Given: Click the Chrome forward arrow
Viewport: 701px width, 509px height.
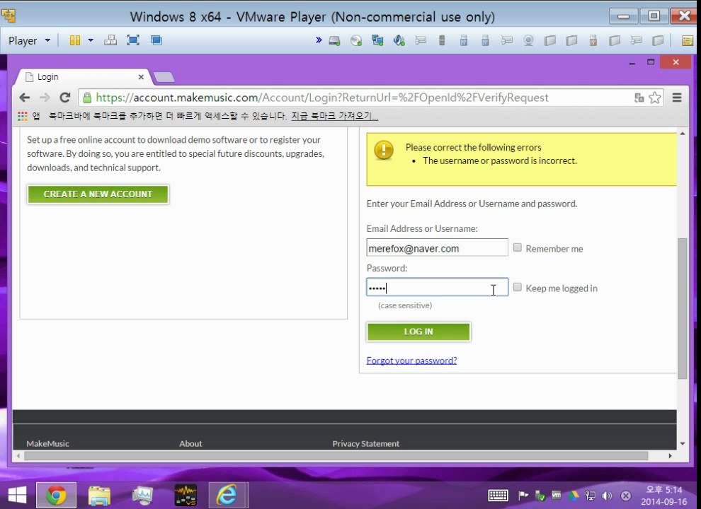Looking at the screenshot, I should (45, 98).
